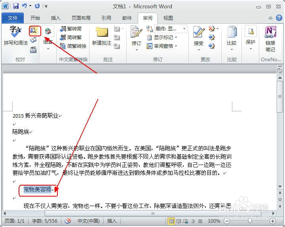The width and height of the screenshot is (285, 227).
Task: Open the 文件 tab
Action: [x=13, y=18]
